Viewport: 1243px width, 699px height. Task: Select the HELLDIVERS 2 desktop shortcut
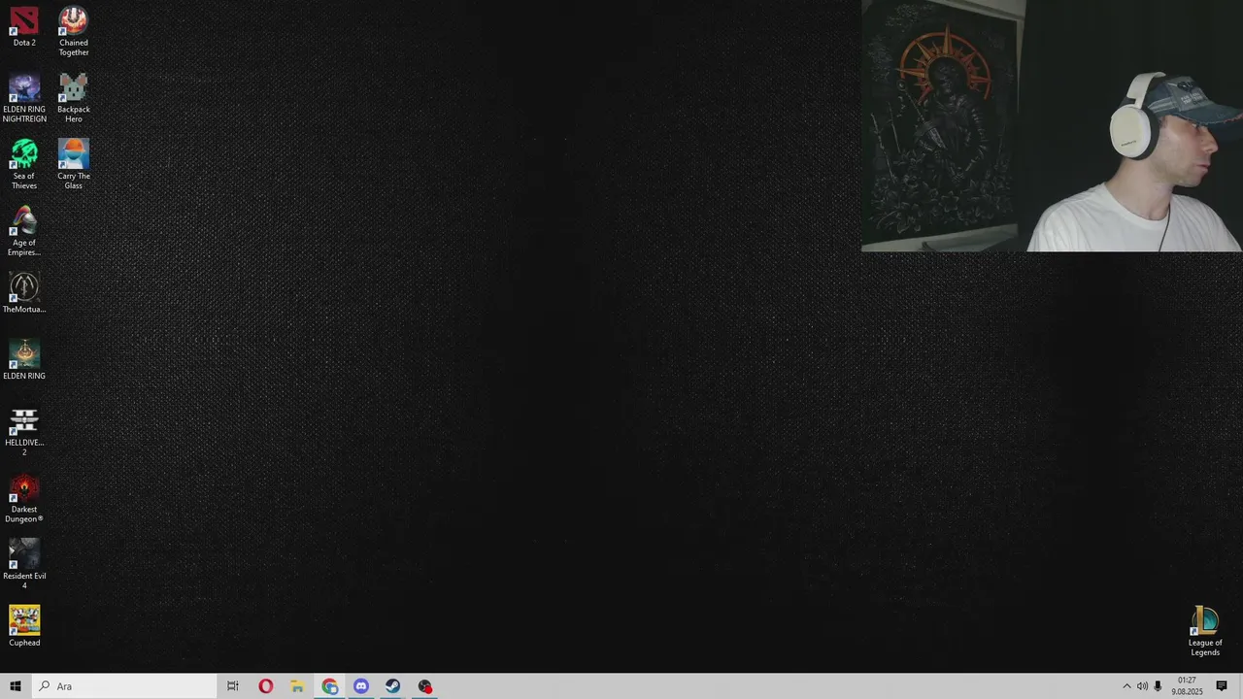point(24,432)
